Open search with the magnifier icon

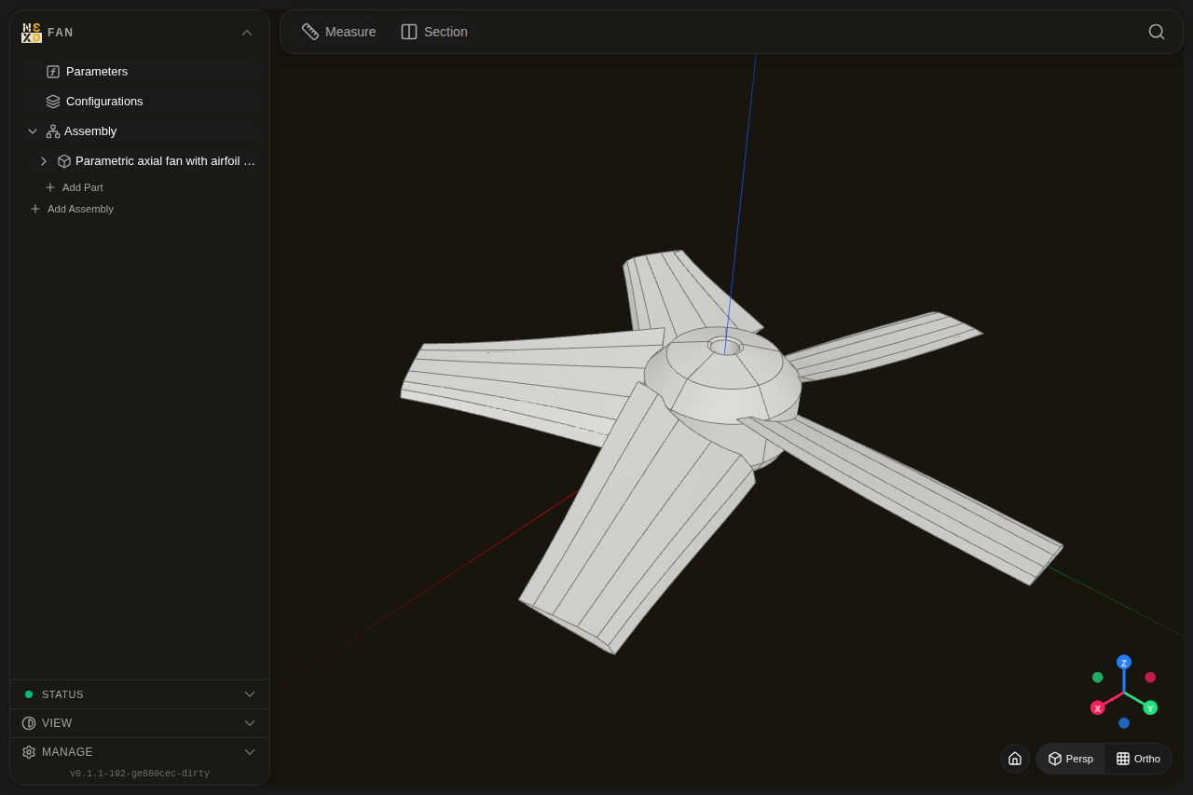tap(1157, 32)
